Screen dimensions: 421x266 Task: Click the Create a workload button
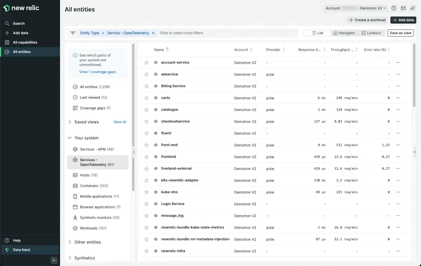367,20
